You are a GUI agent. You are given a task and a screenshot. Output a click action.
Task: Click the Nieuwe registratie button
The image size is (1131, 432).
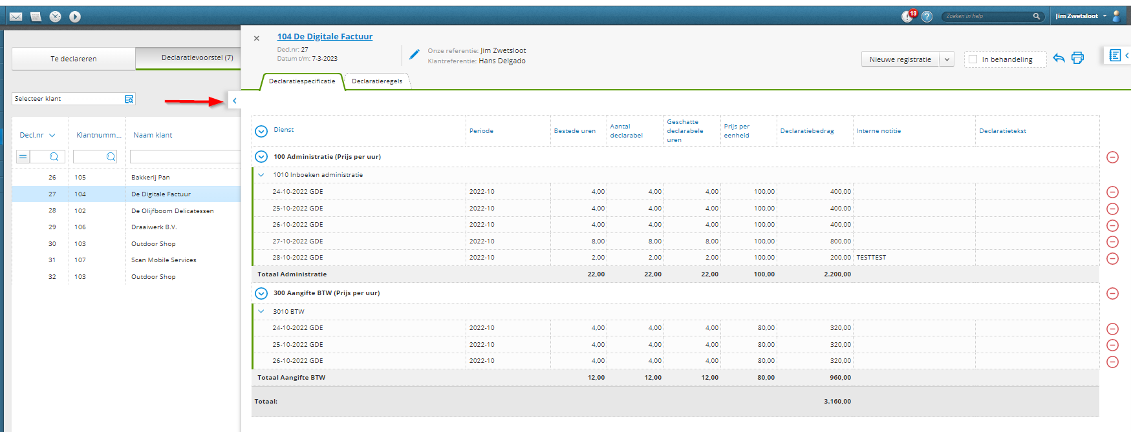click(x=900, y=59)
